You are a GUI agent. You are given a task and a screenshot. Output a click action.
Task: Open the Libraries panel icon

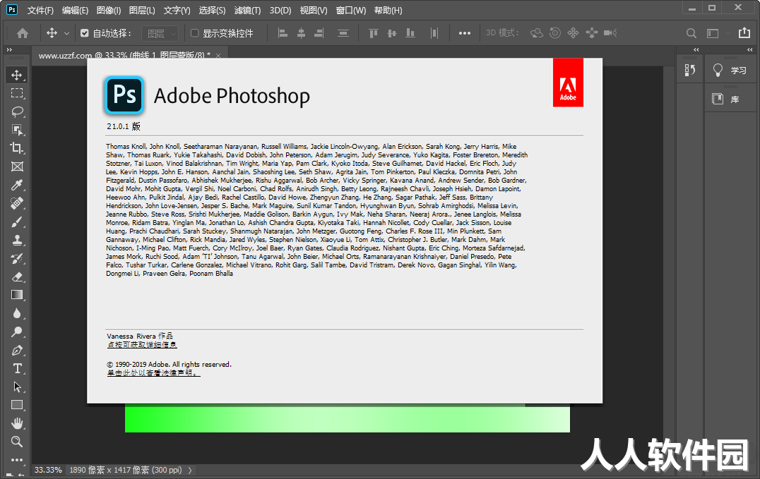718,99
